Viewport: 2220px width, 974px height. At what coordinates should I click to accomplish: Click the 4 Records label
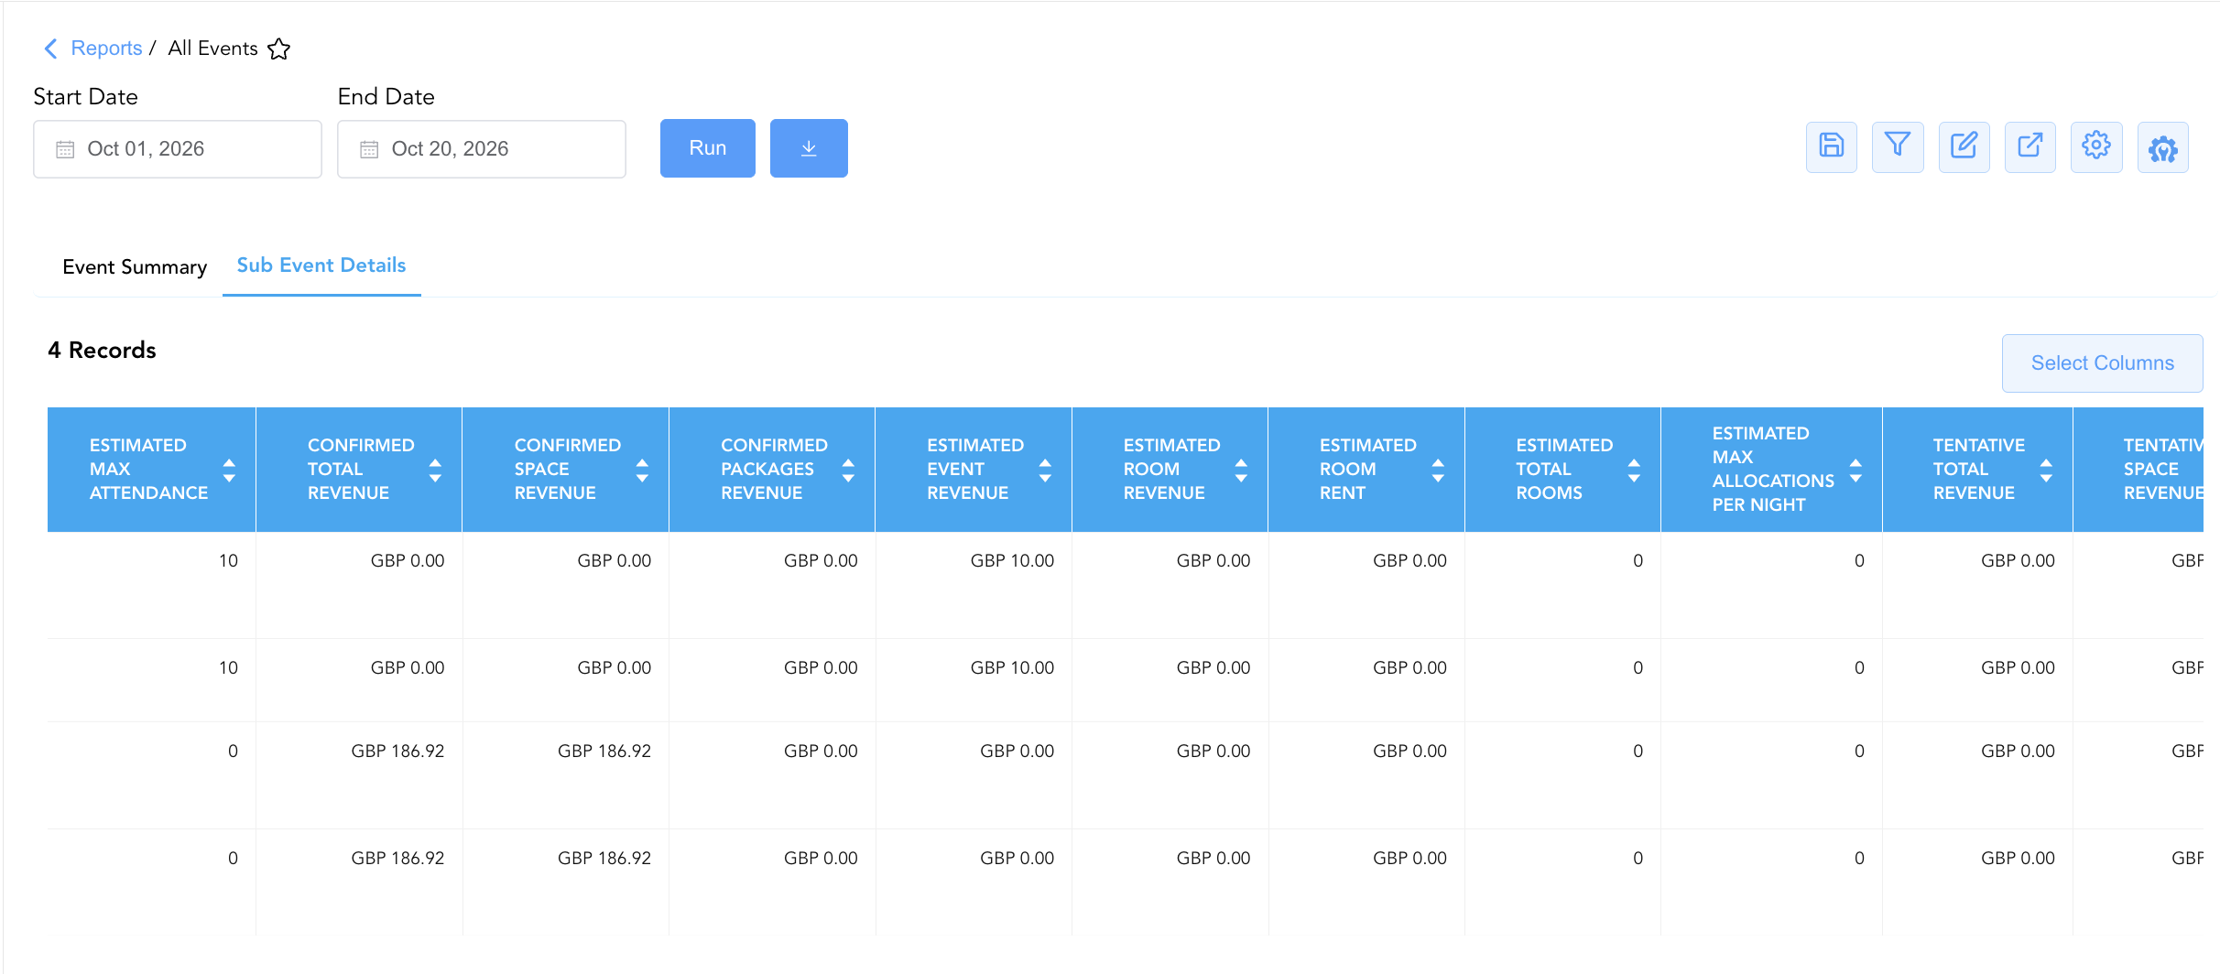102,351
